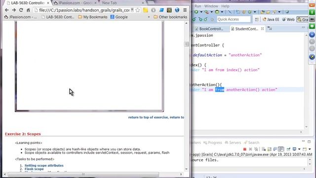Switch to the Java EE perspective
The image size is (316, 178).
[271, 19]
